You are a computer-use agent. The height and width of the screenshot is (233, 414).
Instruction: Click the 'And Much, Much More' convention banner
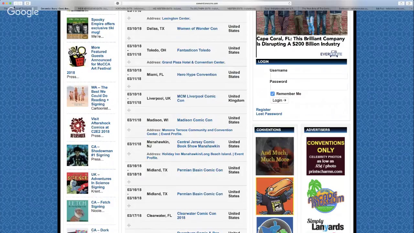point(275,156)
